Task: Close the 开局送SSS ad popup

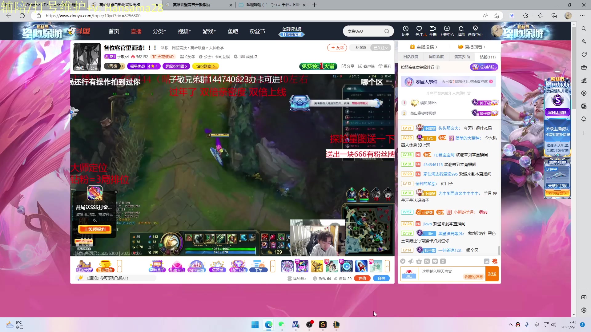Action: coord(116,192)
